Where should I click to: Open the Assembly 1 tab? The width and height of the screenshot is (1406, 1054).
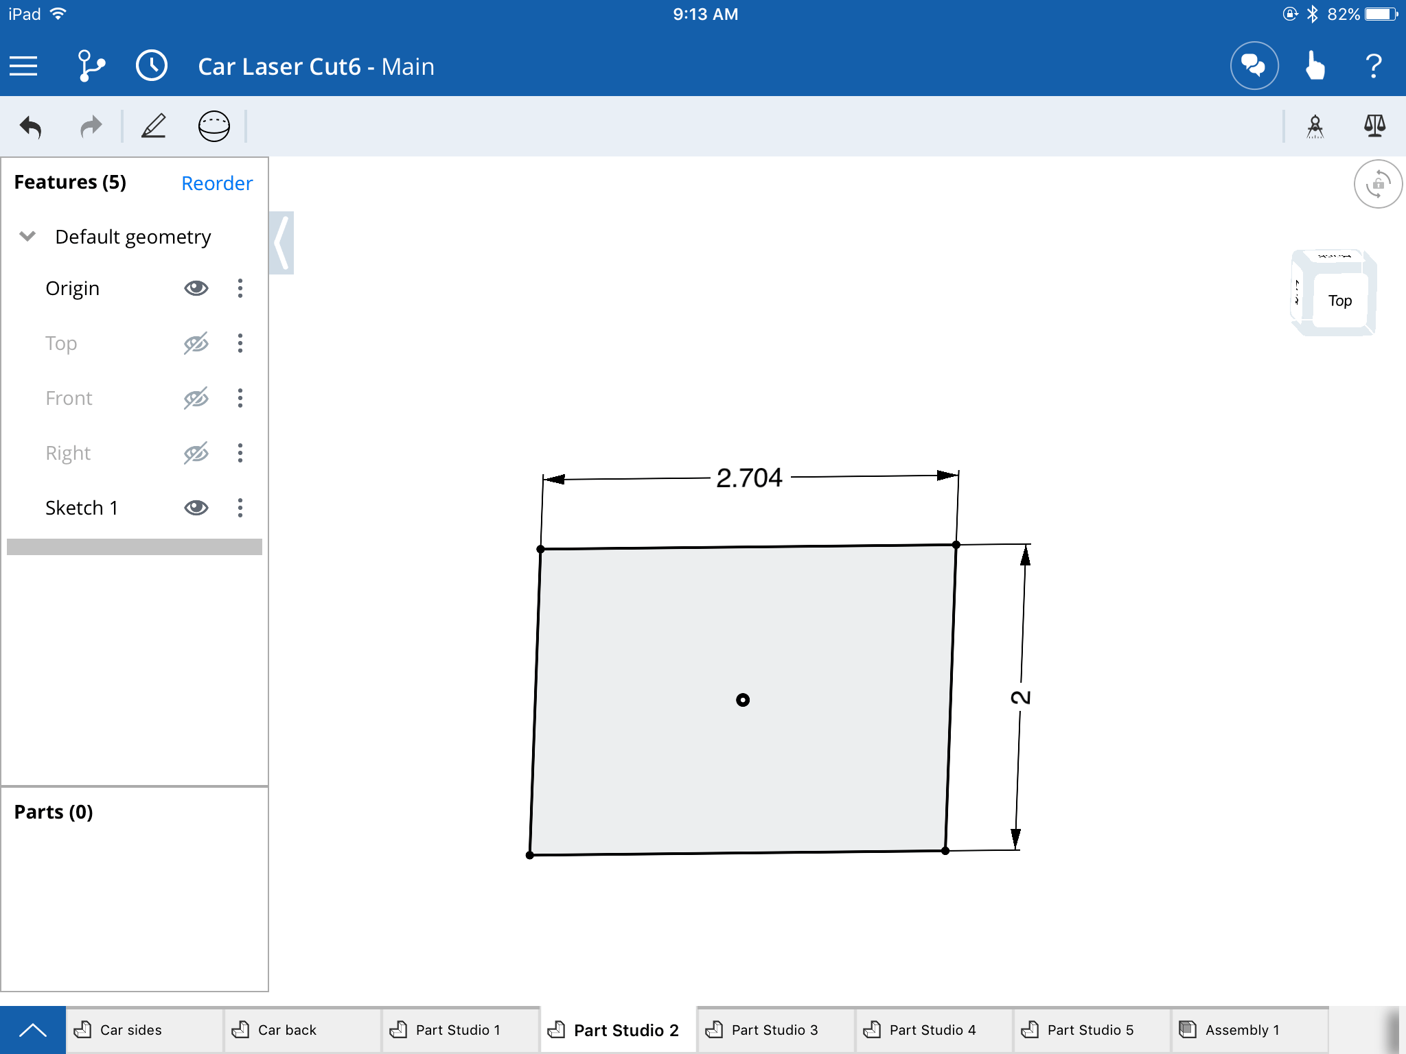[x=1241, y=1030]
